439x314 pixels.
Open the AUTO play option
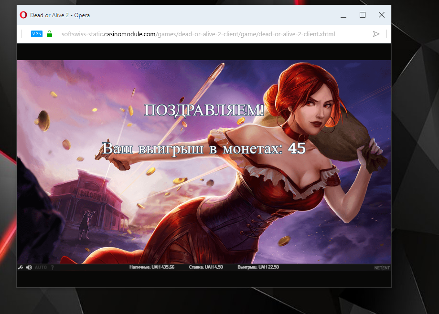41,268
